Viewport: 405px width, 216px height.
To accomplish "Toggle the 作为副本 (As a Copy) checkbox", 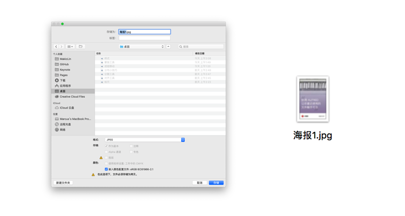I will (106, 146).
